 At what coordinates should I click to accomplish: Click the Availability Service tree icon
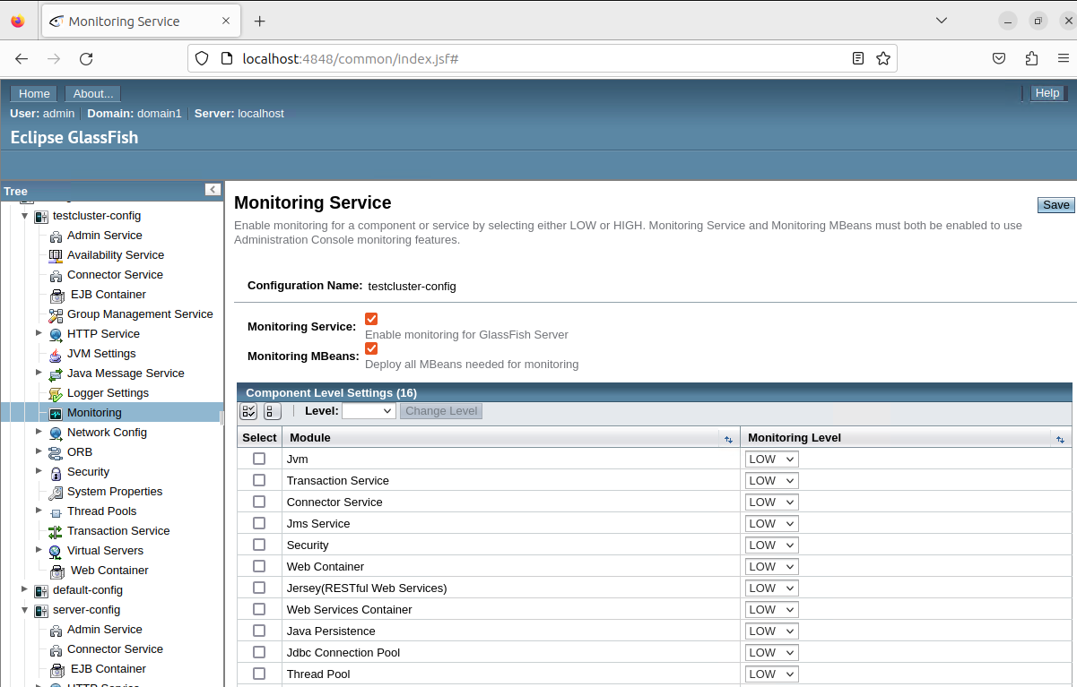click(x=56, y=255)
